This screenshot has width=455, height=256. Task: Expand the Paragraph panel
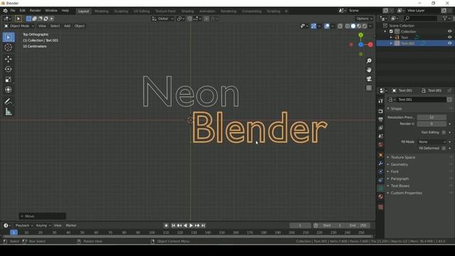[x=400, y=178]
